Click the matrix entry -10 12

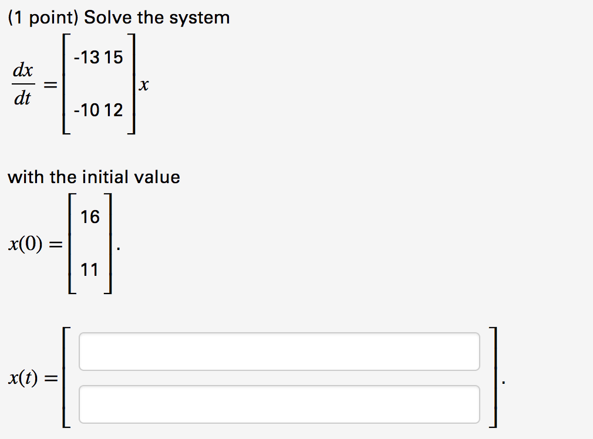pyautogui.click(x=97, y=110)
